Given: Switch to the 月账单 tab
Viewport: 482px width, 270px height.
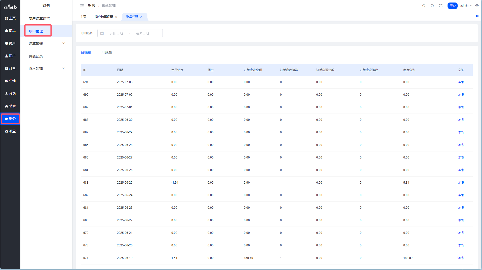Looking at the screenshot, I should coord(106,52).
